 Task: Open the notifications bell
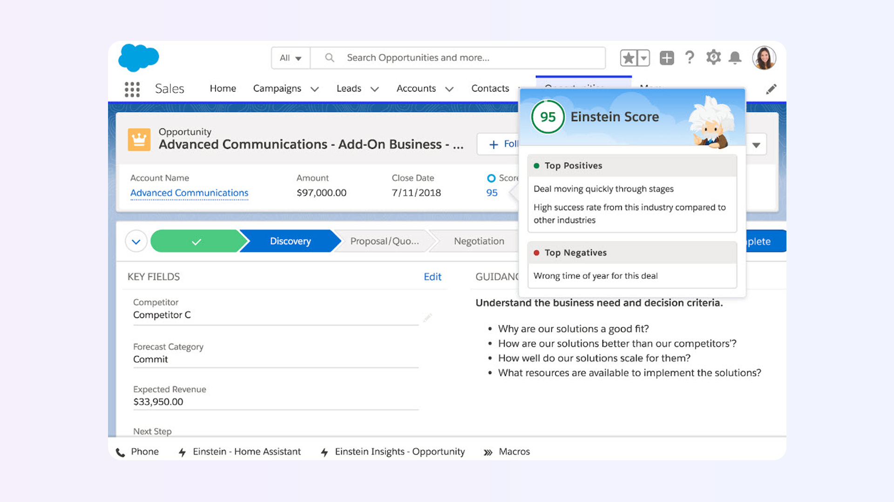coord(735,58)
